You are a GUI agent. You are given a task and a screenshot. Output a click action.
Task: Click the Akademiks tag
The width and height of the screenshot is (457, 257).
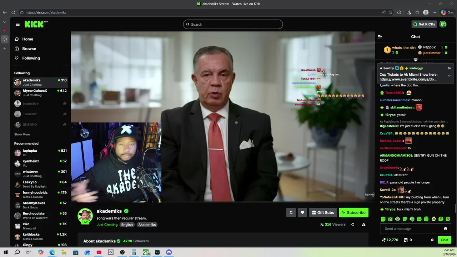(147, 225)
